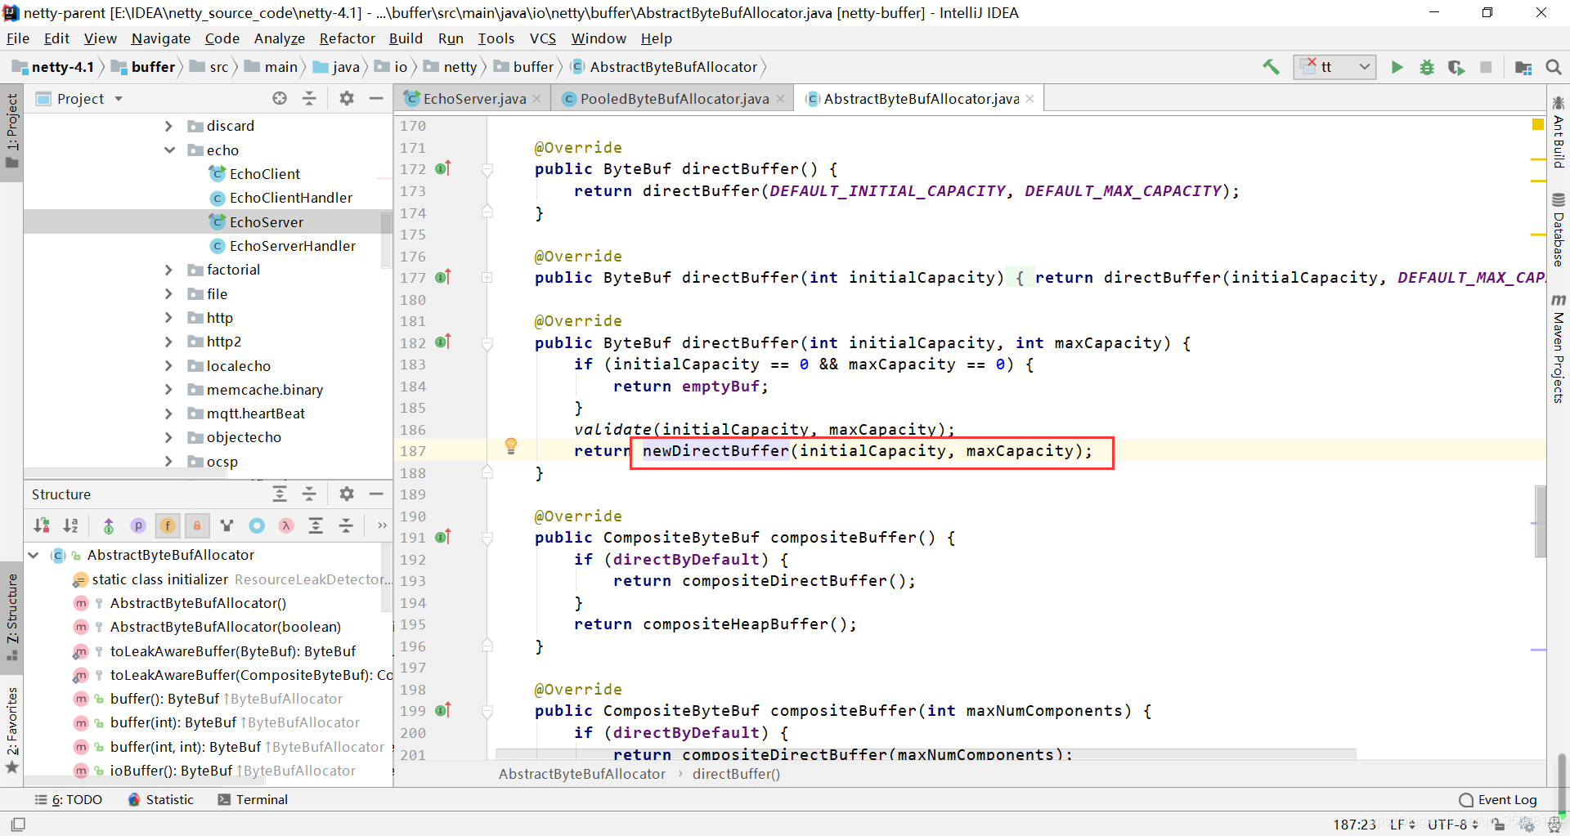1570x836 pixels.
Task: Expand the http2 folder
Action: pyautogui.click(x=168, y=342)
